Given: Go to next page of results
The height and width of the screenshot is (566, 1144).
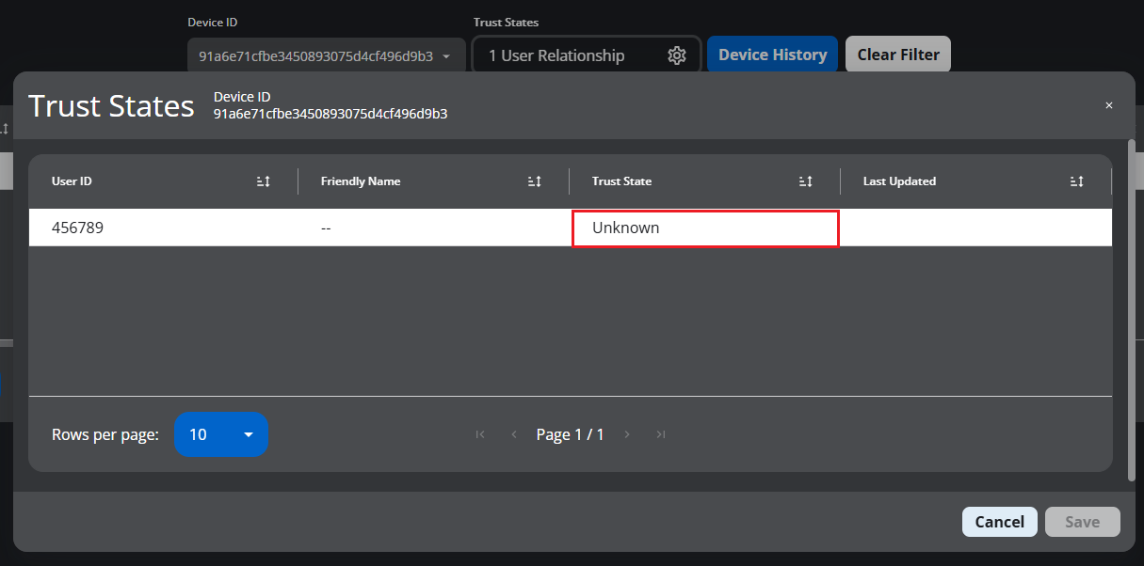Looking at the screenshot, I should click(627, 434).
